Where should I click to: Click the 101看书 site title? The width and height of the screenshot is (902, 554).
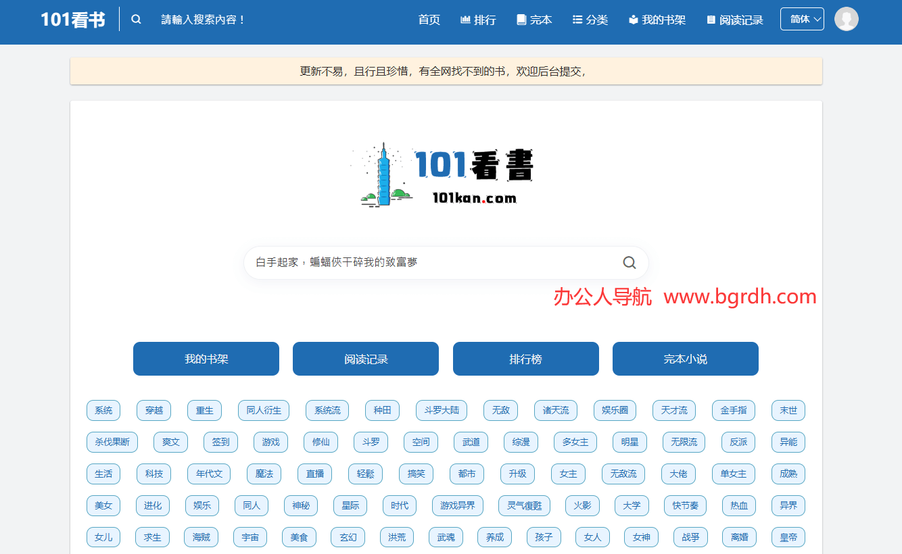click(73, 20)
